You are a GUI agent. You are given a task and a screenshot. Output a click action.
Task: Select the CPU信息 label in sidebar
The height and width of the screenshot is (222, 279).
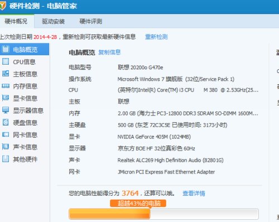click(x=24, y=62)
